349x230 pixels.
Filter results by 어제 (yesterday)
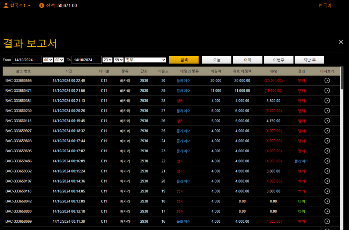(247, 60)
